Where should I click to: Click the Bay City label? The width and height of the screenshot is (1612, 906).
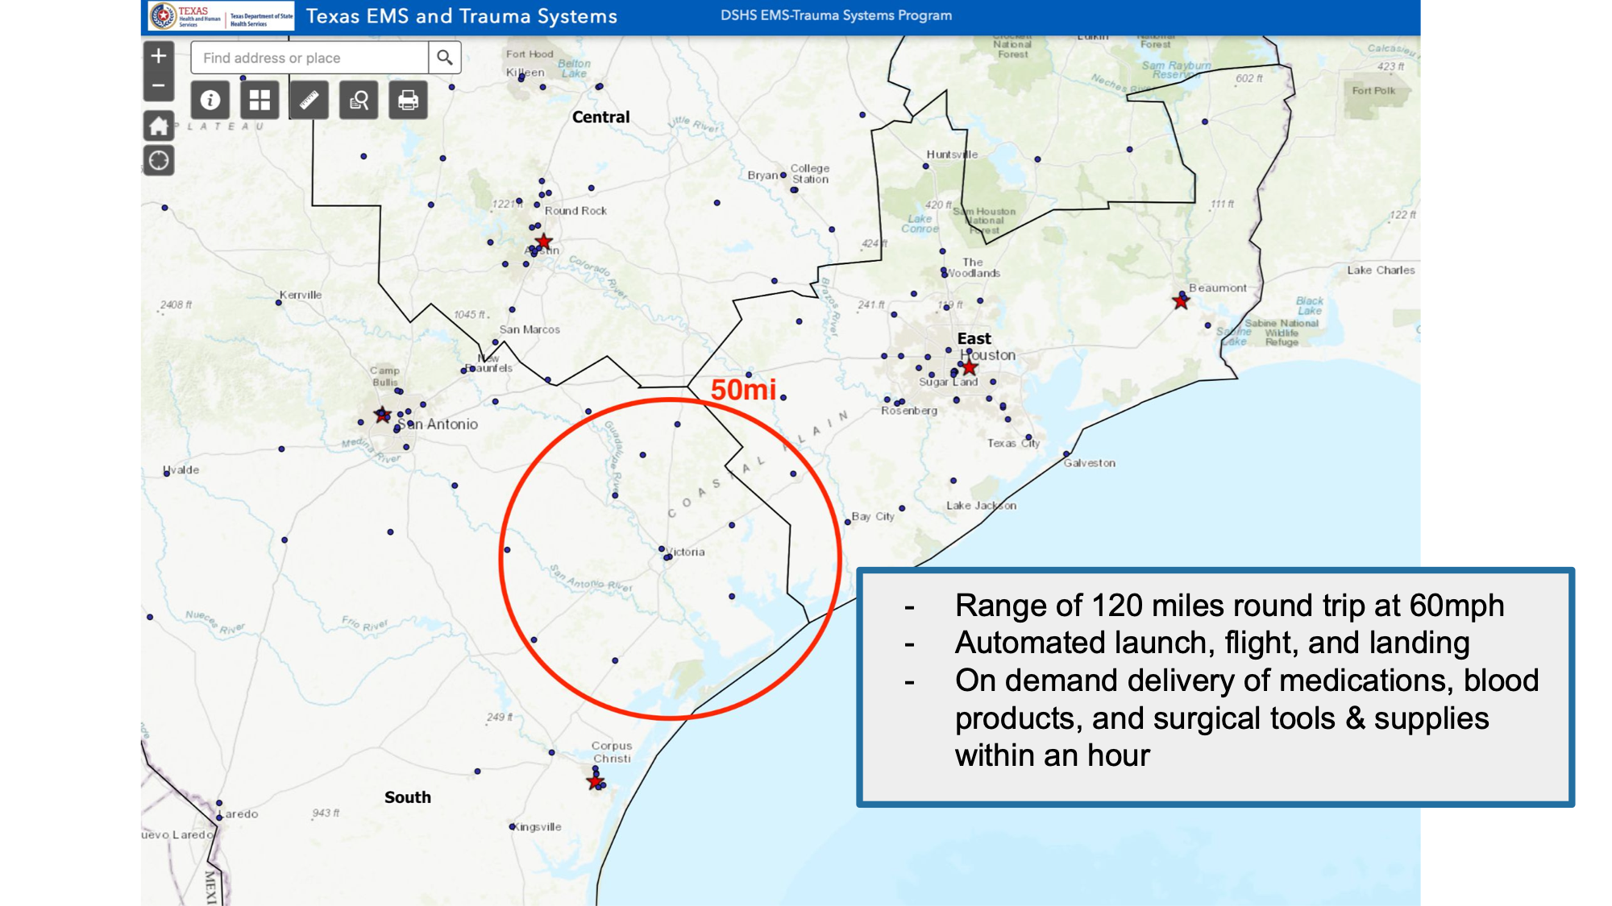point(873,516)
